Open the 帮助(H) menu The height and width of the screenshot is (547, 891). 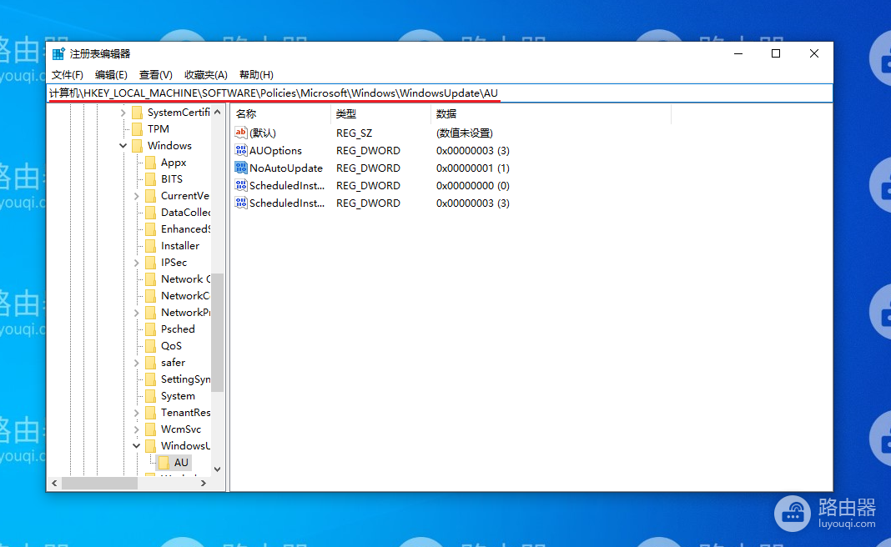256,75
